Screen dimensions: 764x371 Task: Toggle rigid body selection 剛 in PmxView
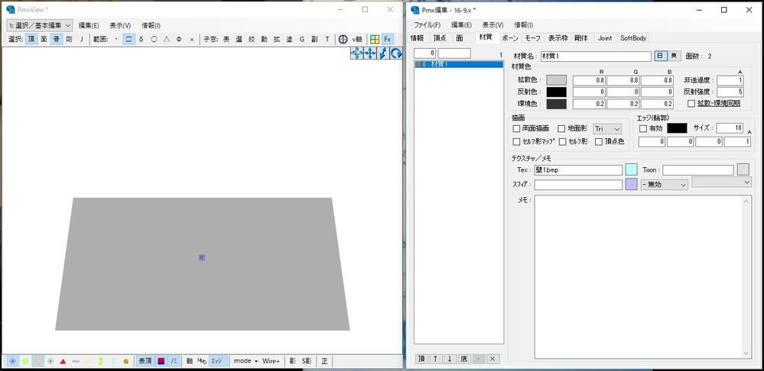[x=69, y=40]
